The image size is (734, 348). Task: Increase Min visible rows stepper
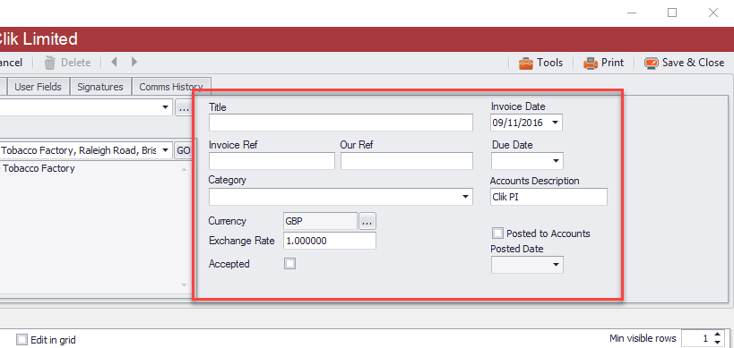pyautogui.click(x=718, y=335)
